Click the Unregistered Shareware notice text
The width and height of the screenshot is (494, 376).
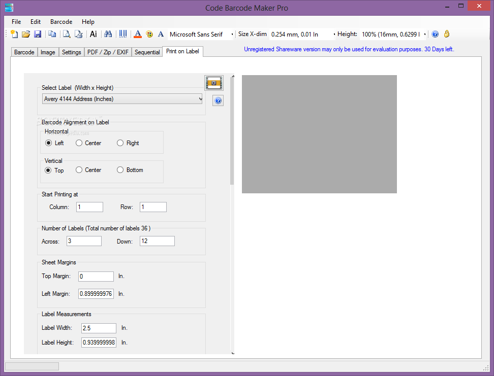tap(349, 49)
